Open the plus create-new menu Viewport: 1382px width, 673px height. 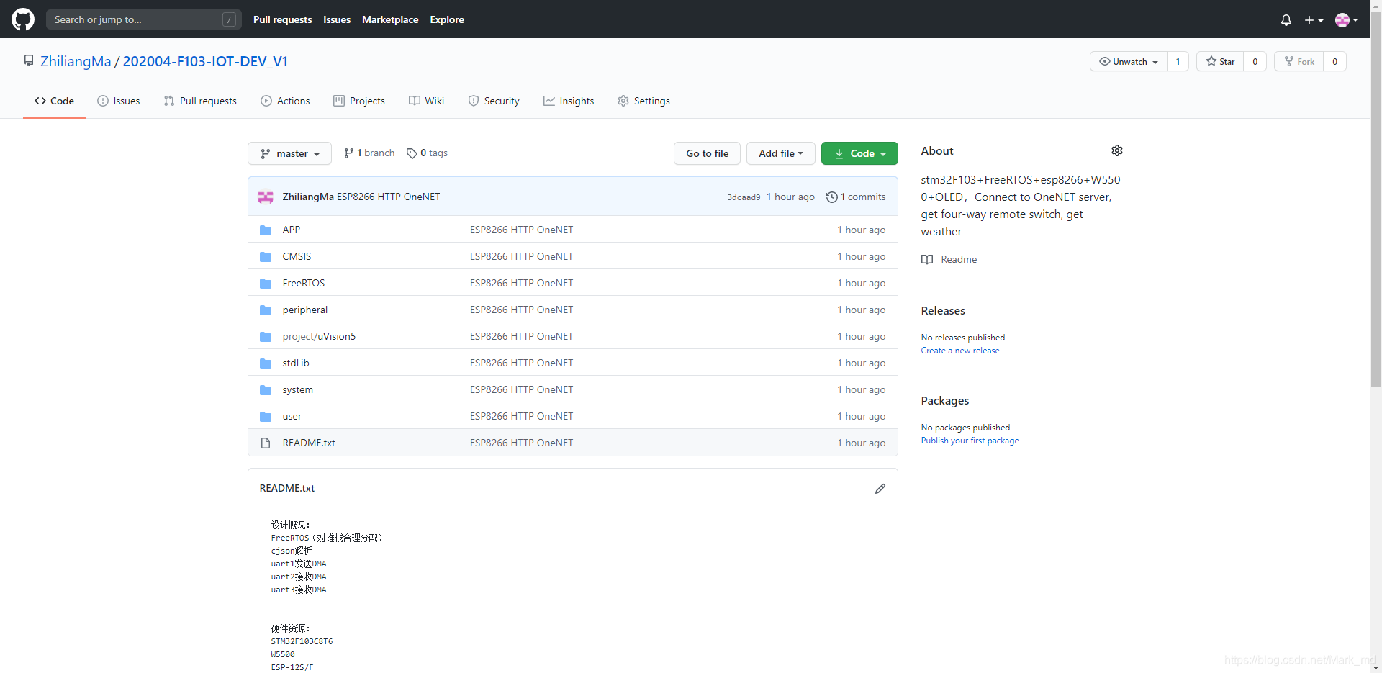pyautogui.click(x=1314, y=20)
